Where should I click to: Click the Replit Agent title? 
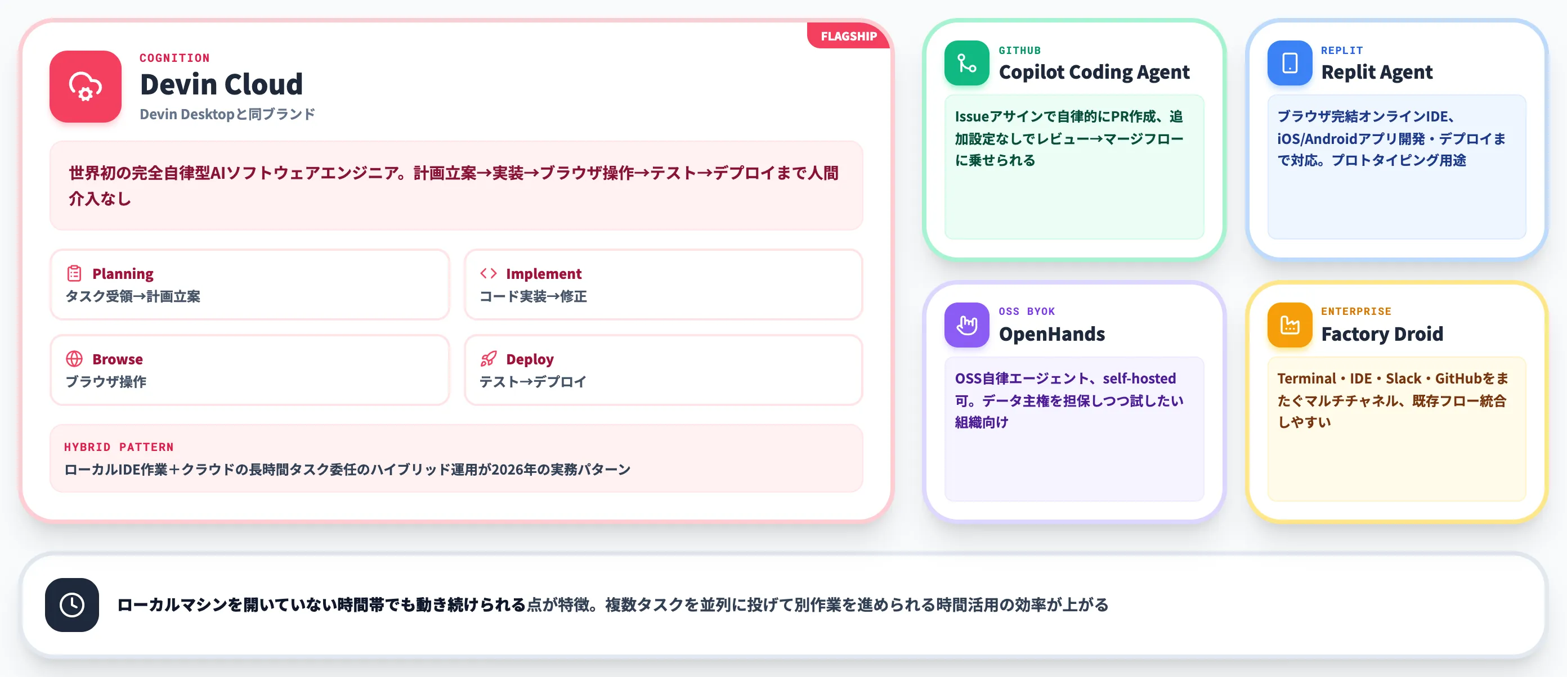click(1377, 72)
